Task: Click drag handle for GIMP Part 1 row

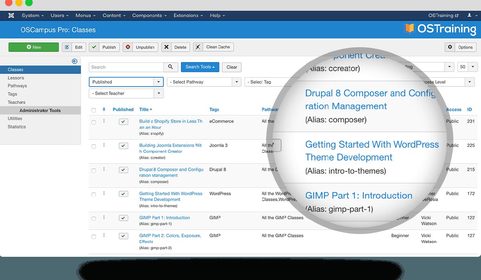Action: point(104,217)
